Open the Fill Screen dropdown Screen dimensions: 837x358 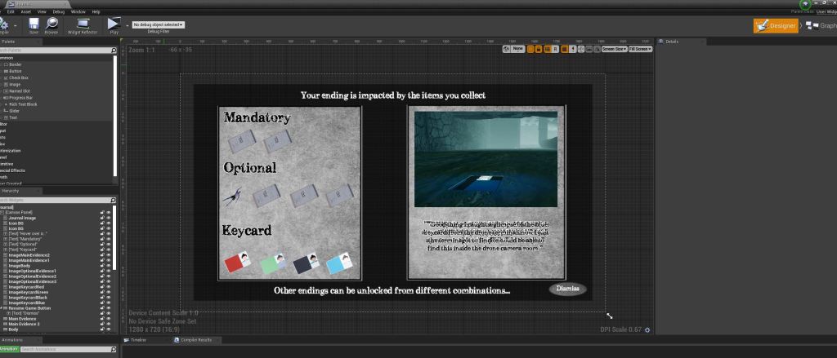(640, 49)
